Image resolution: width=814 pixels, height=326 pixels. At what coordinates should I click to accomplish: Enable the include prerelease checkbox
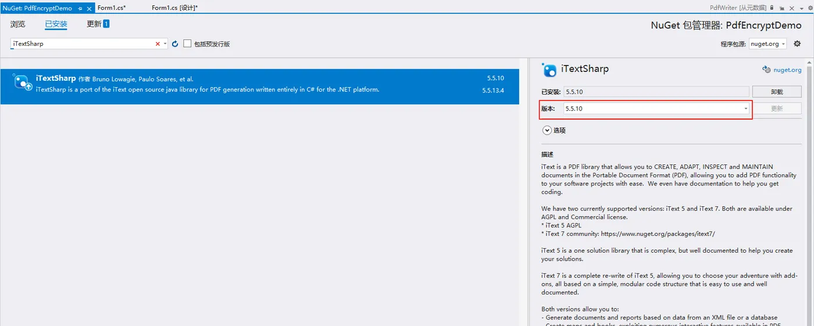click(187, 44)
